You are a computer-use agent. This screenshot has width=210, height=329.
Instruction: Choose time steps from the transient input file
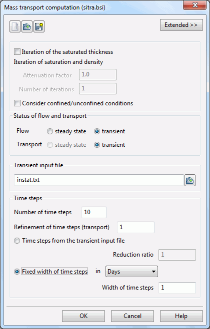pos(17,241)
